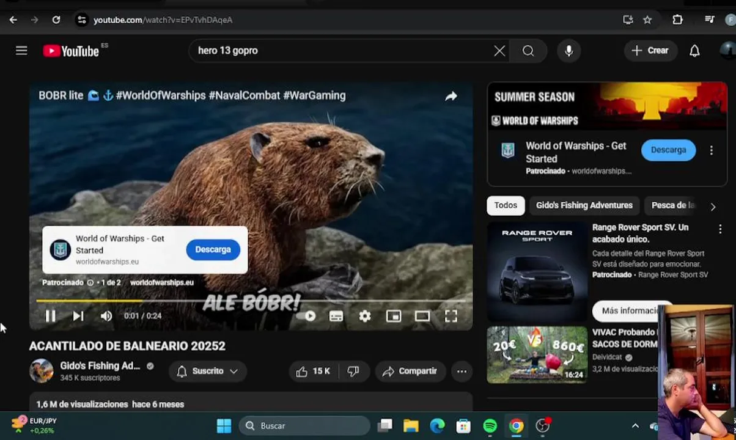Open browser extensions puzzle icon
The width and height of the screenshot is (736, 440).
(x=677, y=20)
